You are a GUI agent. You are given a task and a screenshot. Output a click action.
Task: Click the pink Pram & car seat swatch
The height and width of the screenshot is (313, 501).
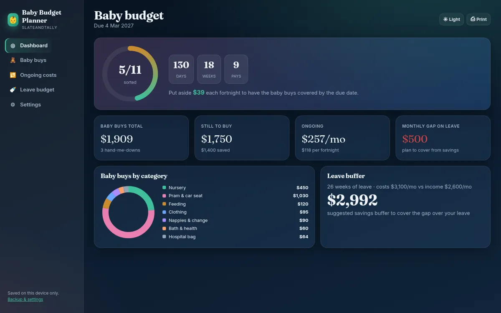tap(164, 196)
